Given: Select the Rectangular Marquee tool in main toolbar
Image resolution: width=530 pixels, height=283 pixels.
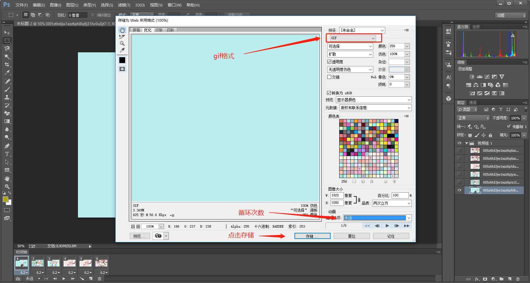Looking at the screenshot, I should tap(7, 41).
